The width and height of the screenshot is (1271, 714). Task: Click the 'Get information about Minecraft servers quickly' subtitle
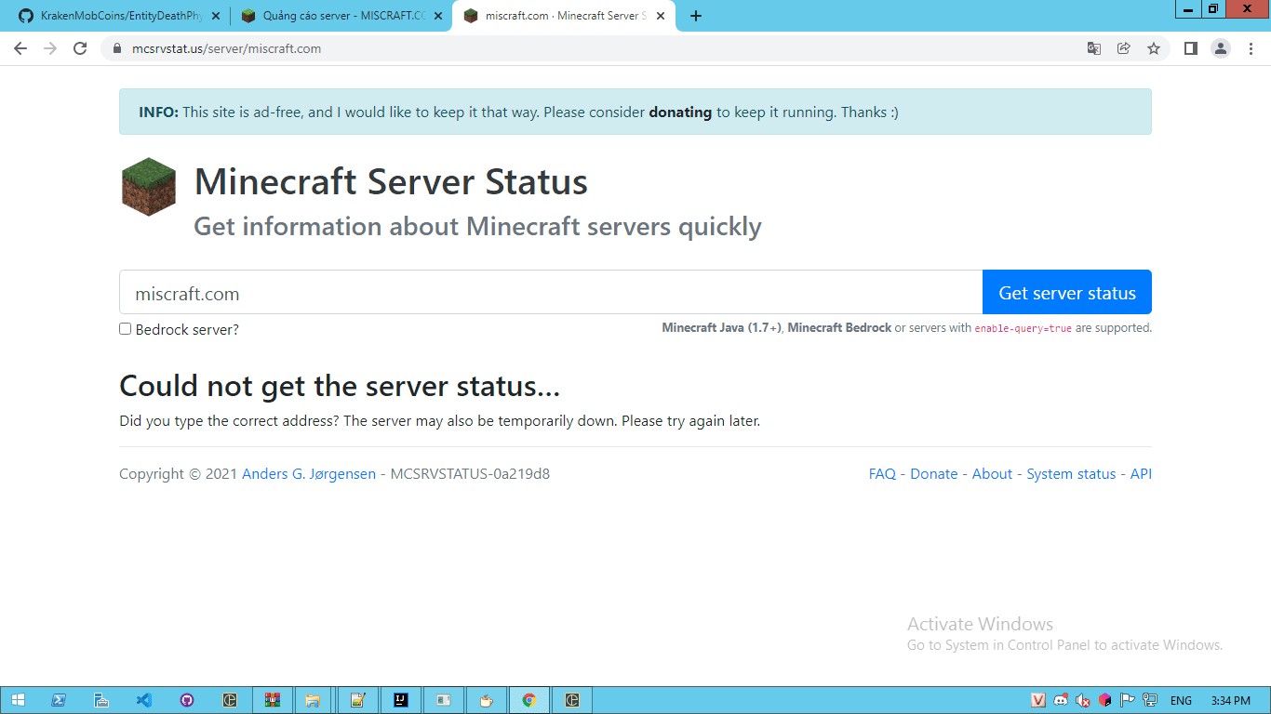coord(477,227)
